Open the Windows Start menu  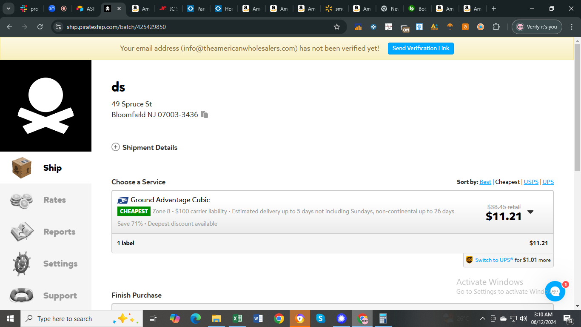click(10, 318)
